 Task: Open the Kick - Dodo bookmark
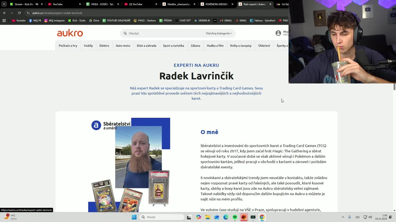click(x=77, y=20)
